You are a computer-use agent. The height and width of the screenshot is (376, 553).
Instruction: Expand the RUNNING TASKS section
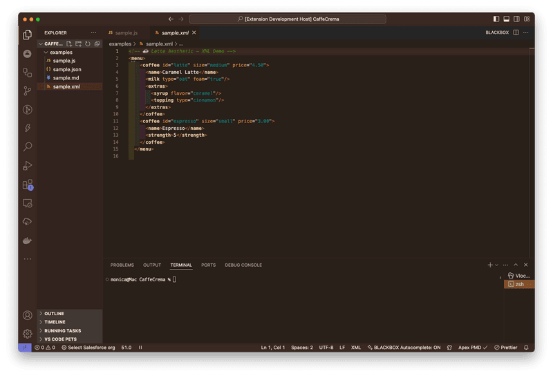pyautogui.click(x=70, y=331)
